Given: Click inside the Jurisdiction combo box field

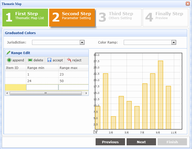Looking at the screenshot, I should (56, 42).
